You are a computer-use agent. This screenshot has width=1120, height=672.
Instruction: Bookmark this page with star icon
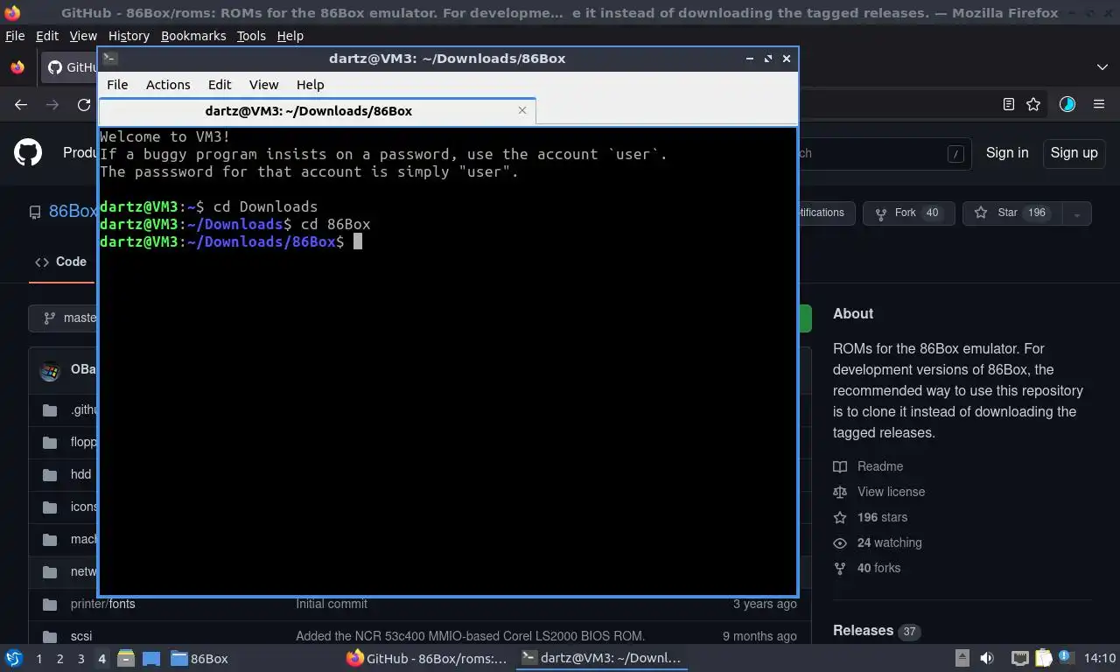[1033, 104]
